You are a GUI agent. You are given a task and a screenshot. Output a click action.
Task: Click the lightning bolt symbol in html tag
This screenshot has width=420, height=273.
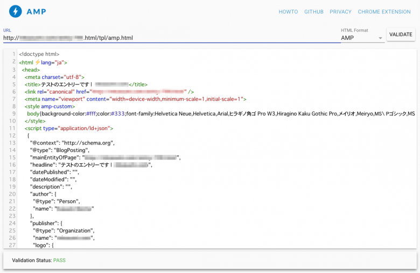[37, 62]
